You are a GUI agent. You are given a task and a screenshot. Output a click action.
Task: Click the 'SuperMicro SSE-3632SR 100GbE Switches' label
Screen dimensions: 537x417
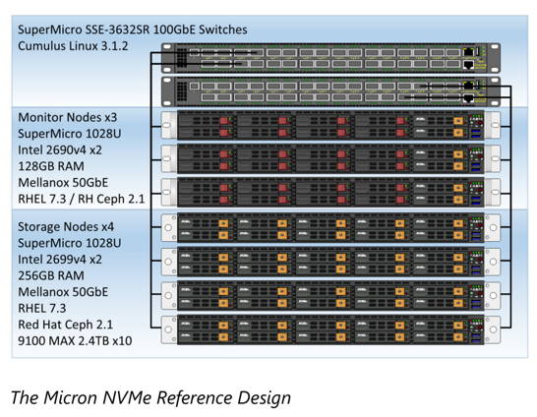click(133, 30)
